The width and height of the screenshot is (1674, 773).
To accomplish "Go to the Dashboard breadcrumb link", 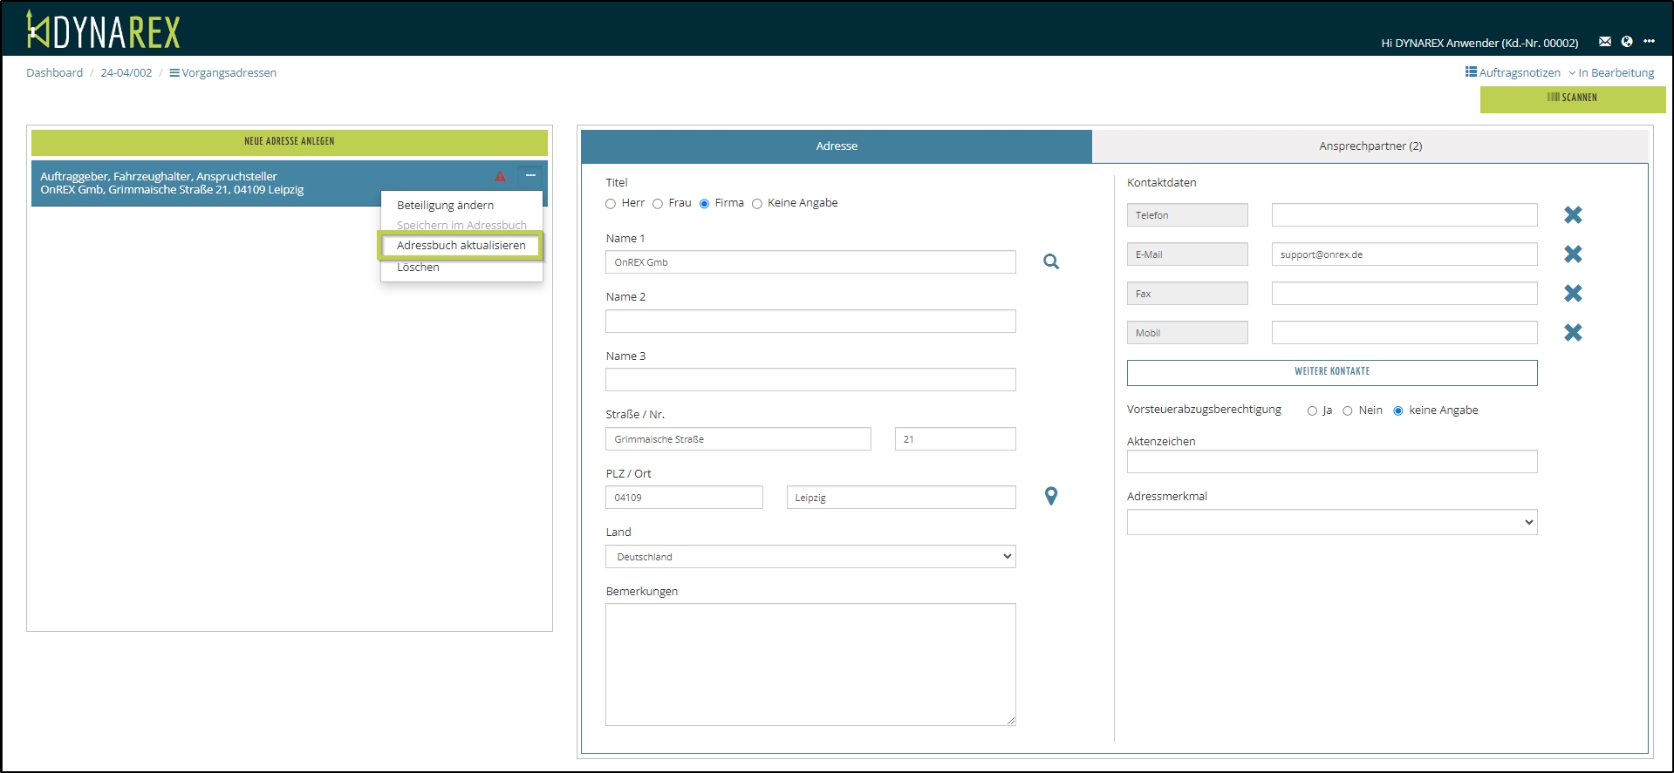I will pyautogui.click(x=54, y=73).
